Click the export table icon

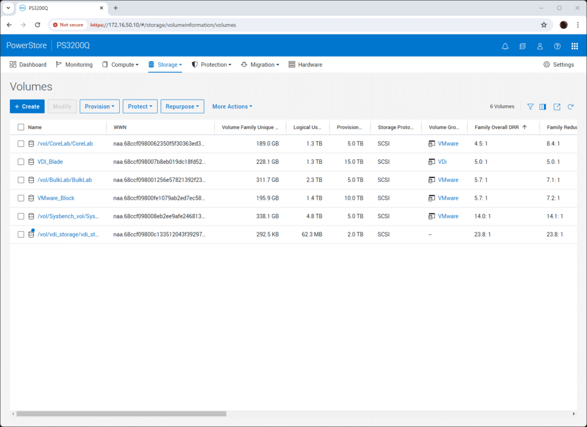tap(557, 106)
